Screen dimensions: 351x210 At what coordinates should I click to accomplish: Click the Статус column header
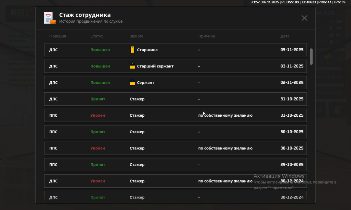pyautogui.click(x=97, y=36)
